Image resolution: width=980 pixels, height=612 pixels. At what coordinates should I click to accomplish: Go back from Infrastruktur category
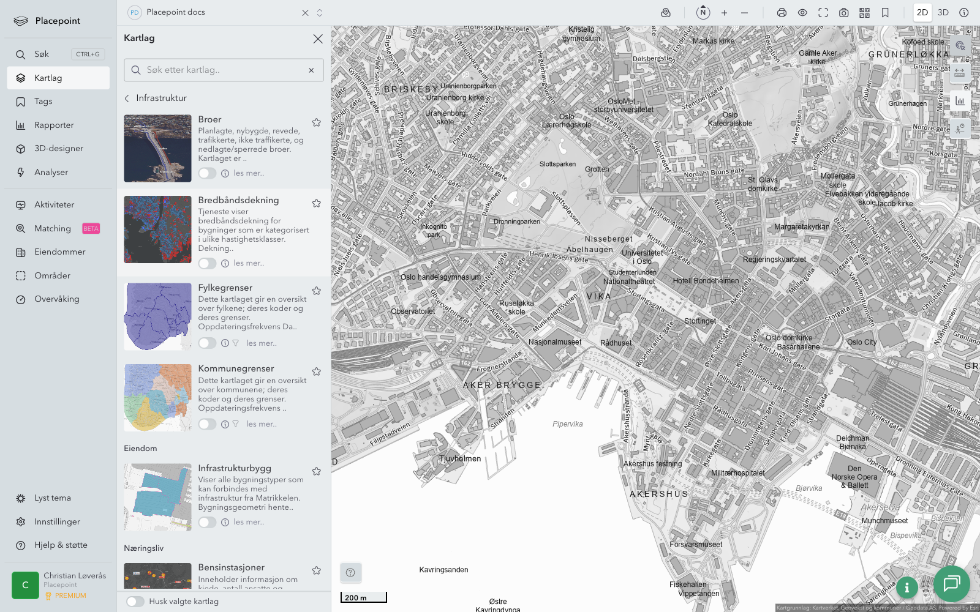coord(127,99)
